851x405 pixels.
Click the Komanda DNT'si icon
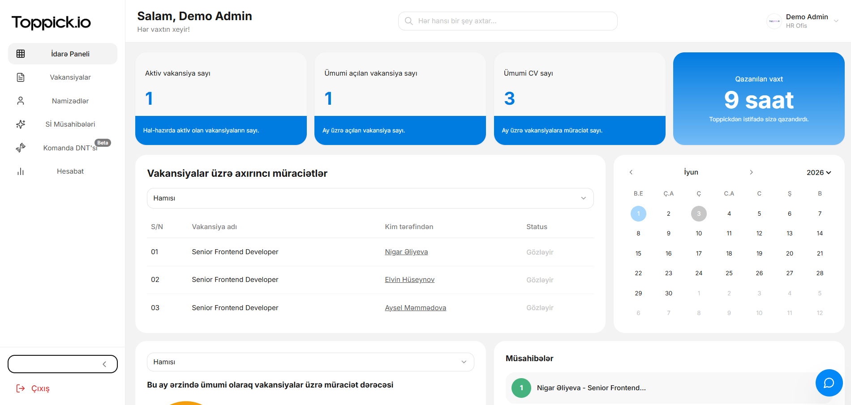point(21,148)
